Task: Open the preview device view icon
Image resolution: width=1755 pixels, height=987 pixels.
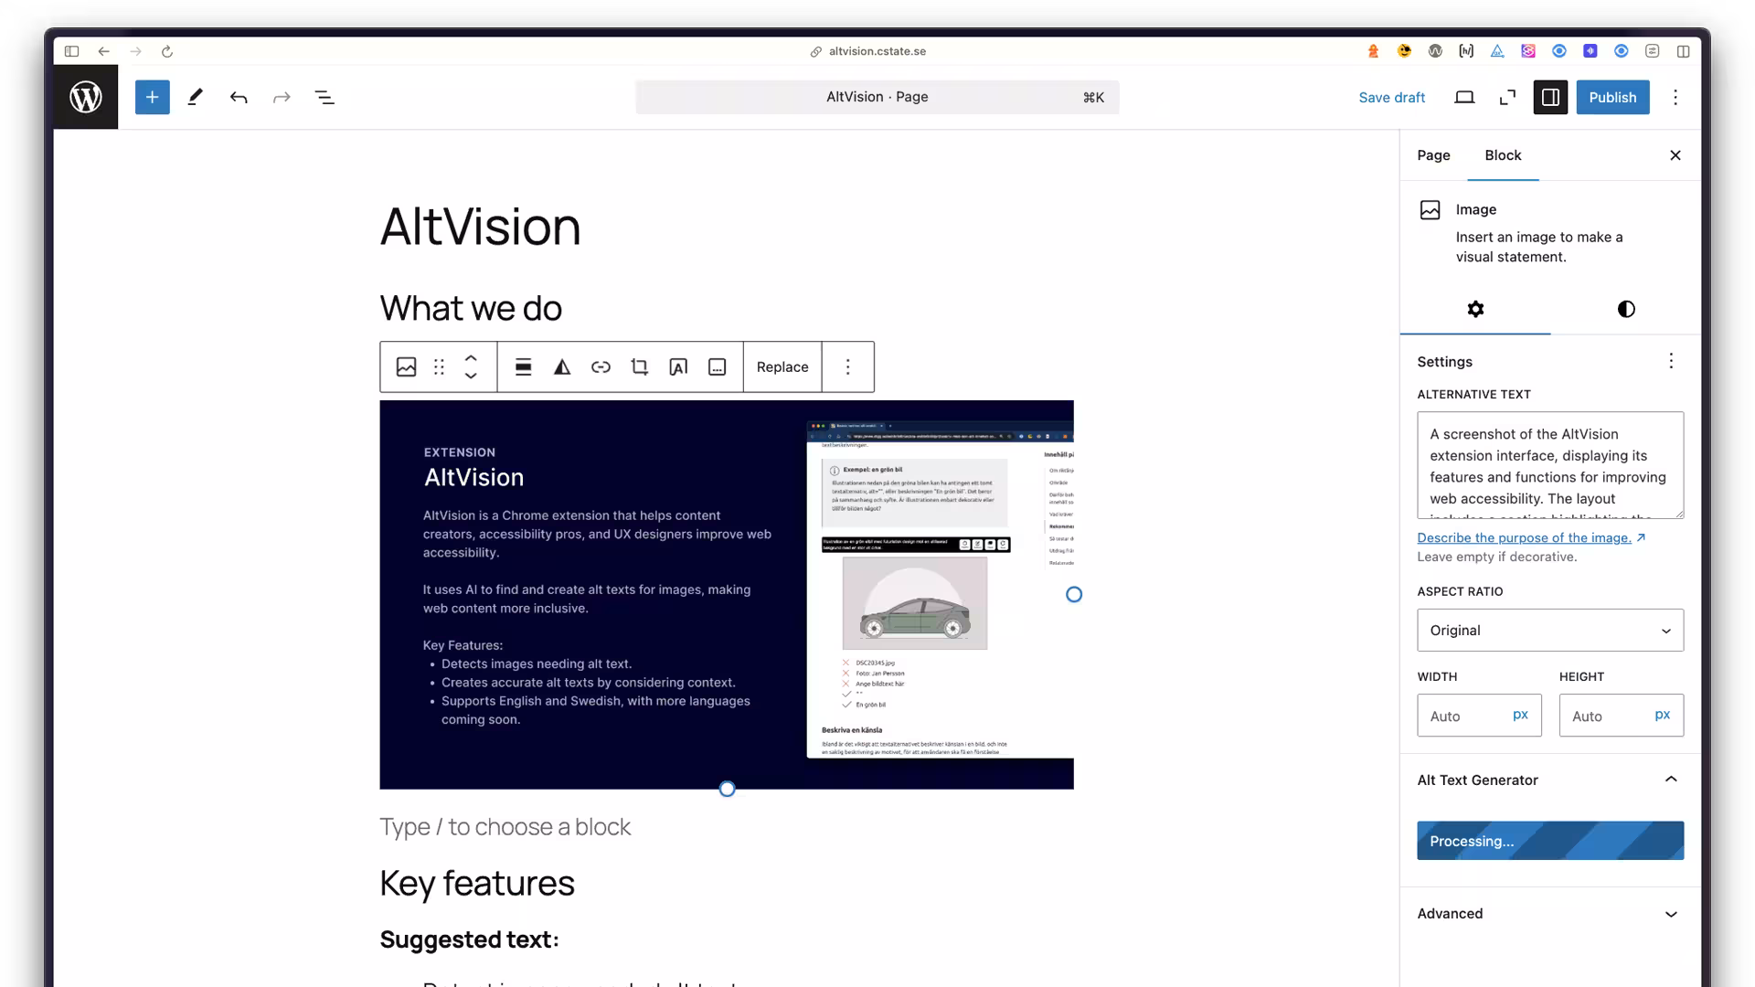Action: [1464, 97]
